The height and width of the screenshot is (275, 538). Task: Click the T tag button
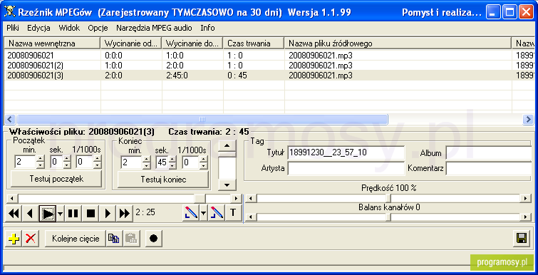(233, 212)
